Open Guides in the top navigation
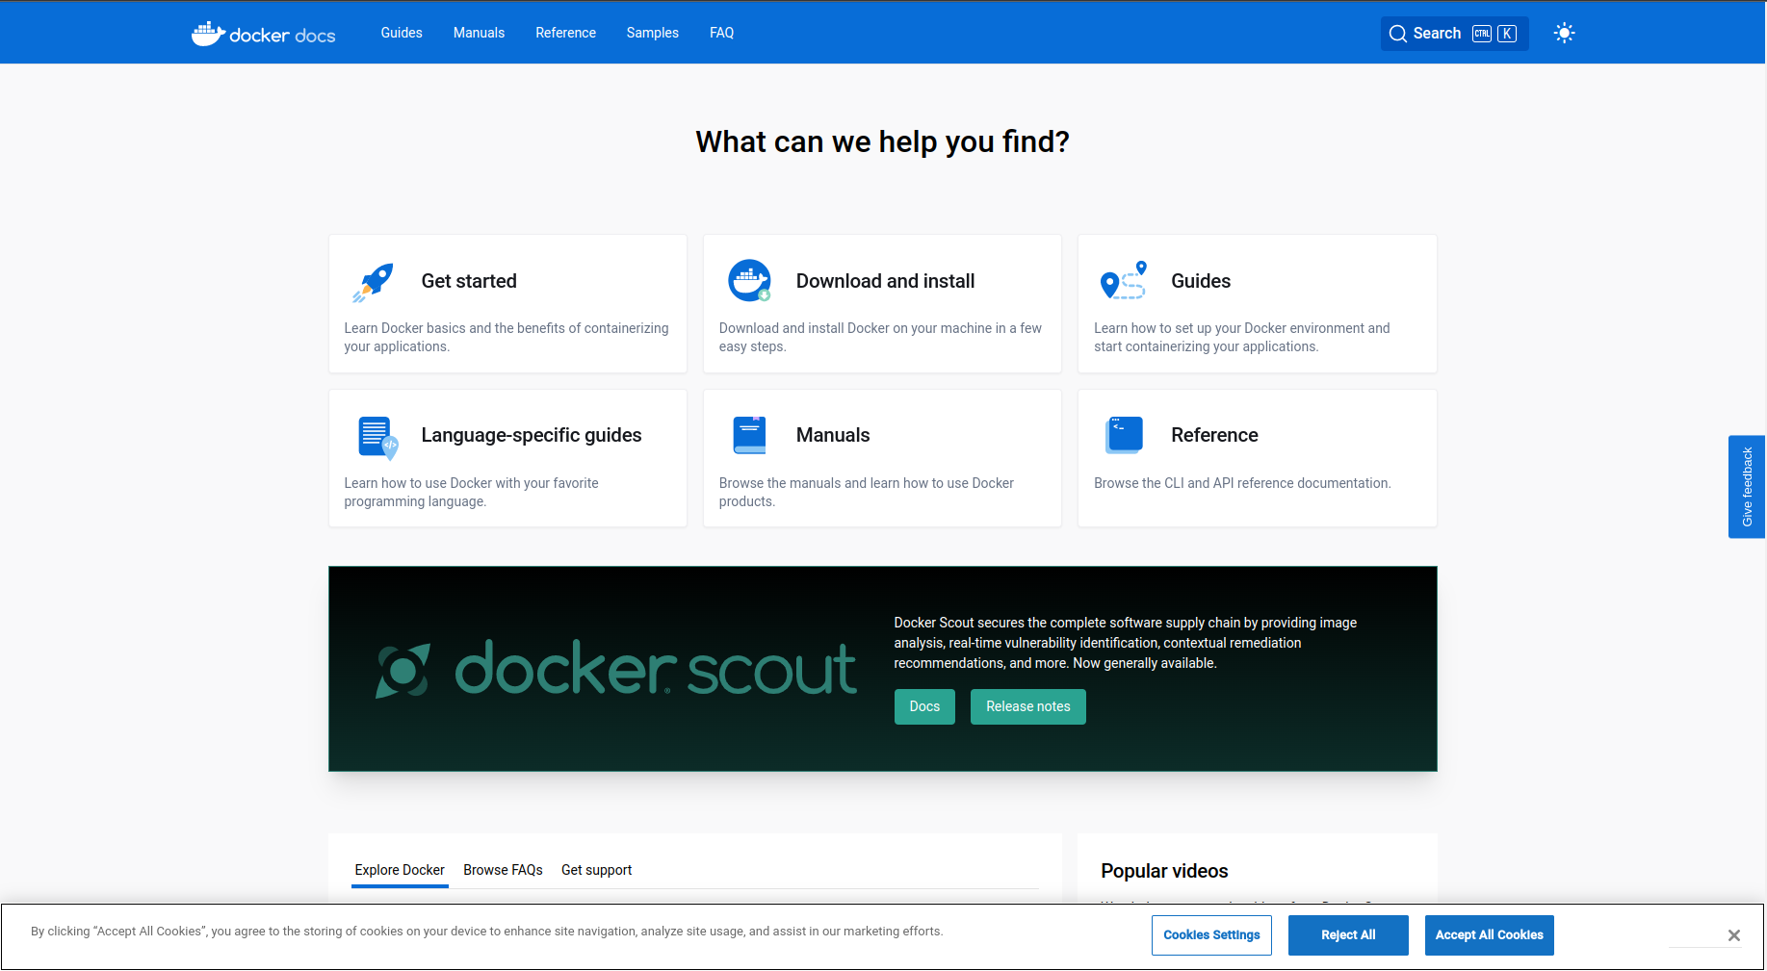 (402, 33)
